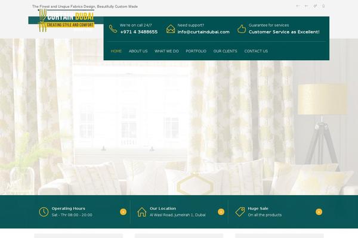
Task: Click the 'Guarantee for services' label
Action: (268, 25)
